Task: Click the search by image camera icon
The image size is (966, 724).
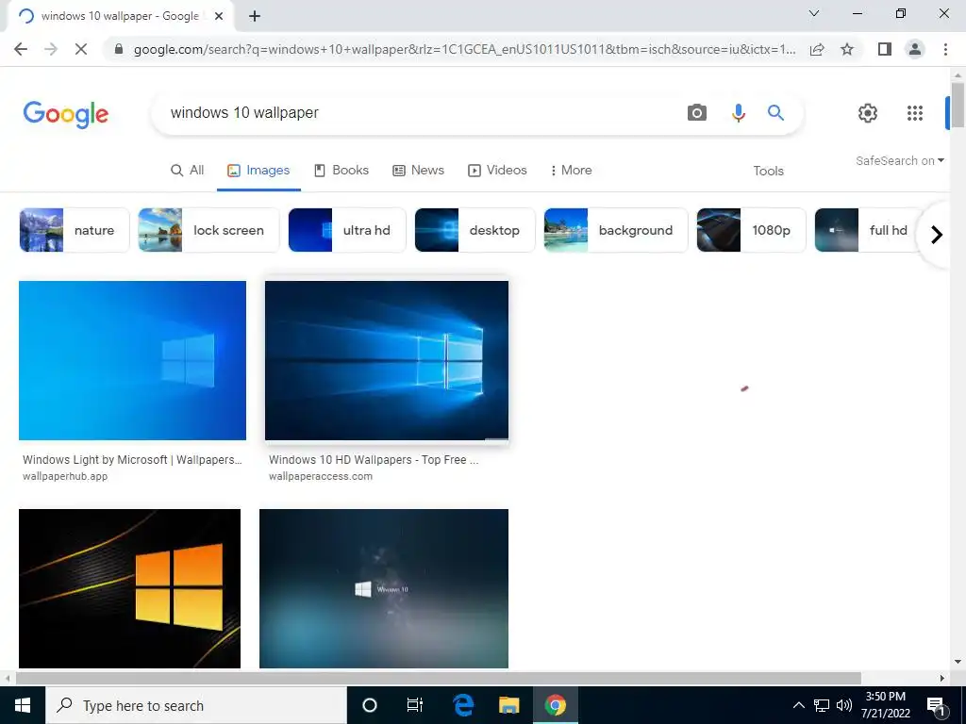Action: (x=697, y=113)
